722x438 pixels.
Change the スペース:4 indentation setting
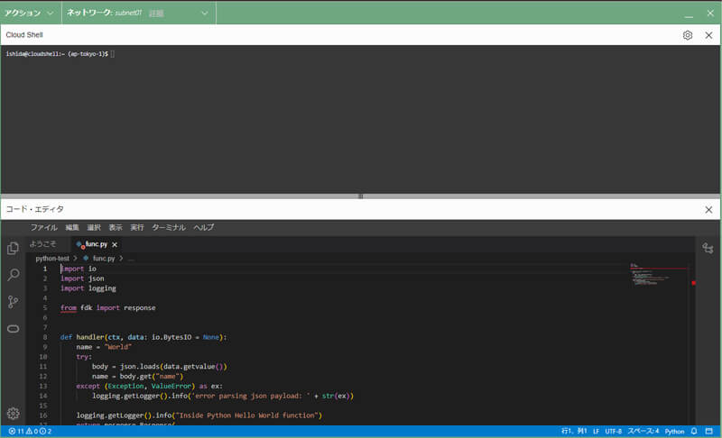pos(643,431)
